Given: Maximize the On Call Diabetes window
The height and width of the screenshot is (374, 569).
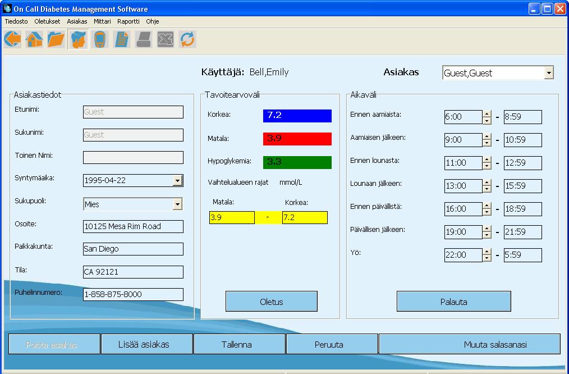Looking at the screenshot, I should [x=547, y=9].
